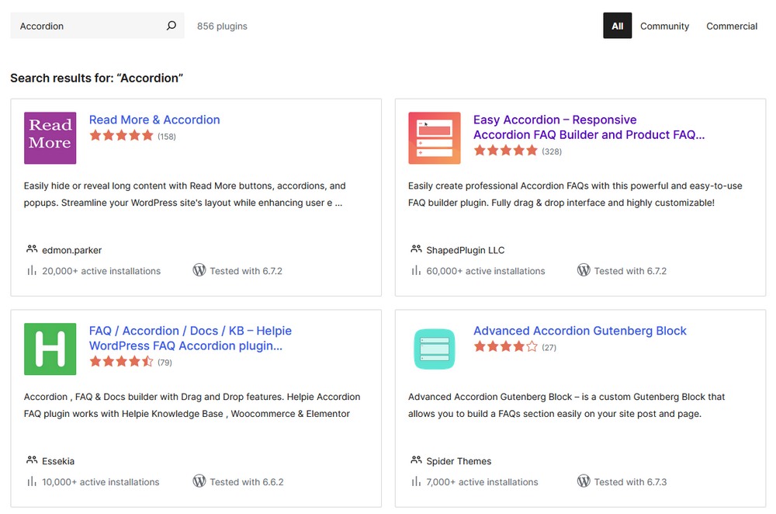The height and width of the screenshot is (514, 776).
Task: Switch to the Commercial filter
Action: pos(732,26)
